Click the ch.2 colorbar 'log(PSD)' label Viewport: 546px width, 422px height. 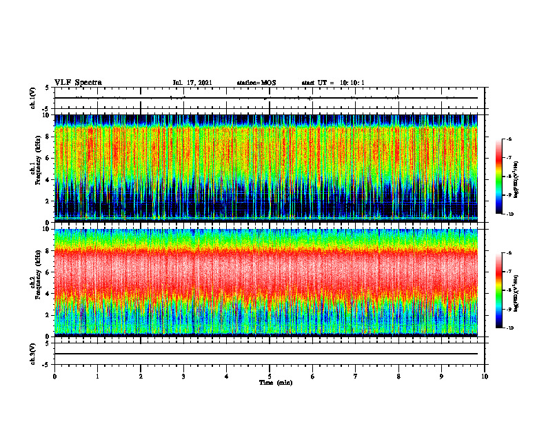pos(516,294)
